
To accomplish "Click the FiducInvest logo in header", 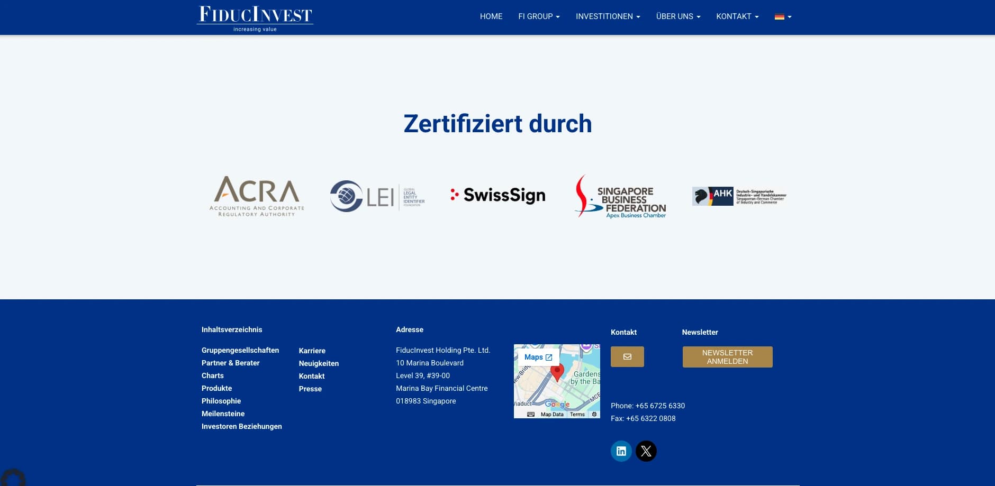I will (x=255, y=19).
